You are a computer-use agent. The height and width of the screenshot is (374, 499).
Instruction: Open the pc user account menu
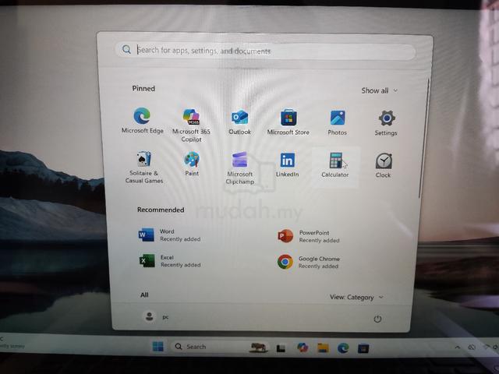(x=156, y=316)
